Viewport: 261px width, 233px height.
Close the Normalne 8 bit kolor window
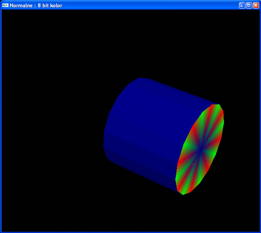click(256, 5)
